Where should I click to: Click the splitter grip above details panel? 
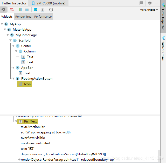80,115
